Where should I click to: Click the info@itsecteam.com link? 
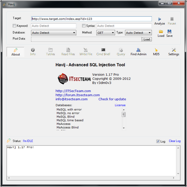click(x=71, y=99)
